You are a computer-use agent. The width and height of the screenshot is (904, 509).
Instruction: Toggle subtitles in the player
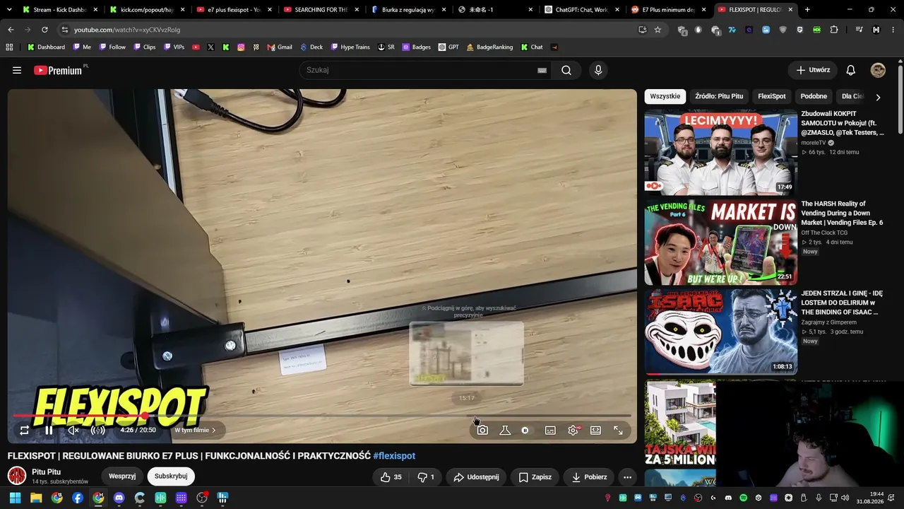[x=550, y=430]
